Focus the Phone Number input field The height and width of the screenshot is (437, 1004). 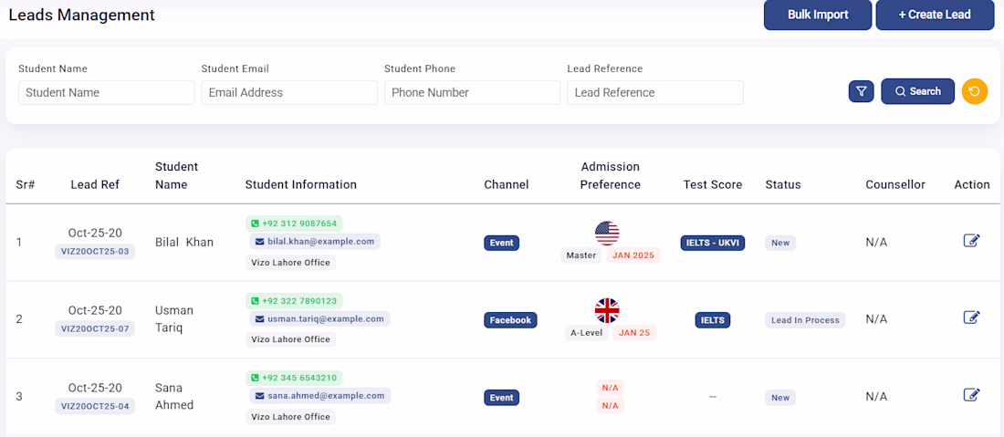[472, 92]
